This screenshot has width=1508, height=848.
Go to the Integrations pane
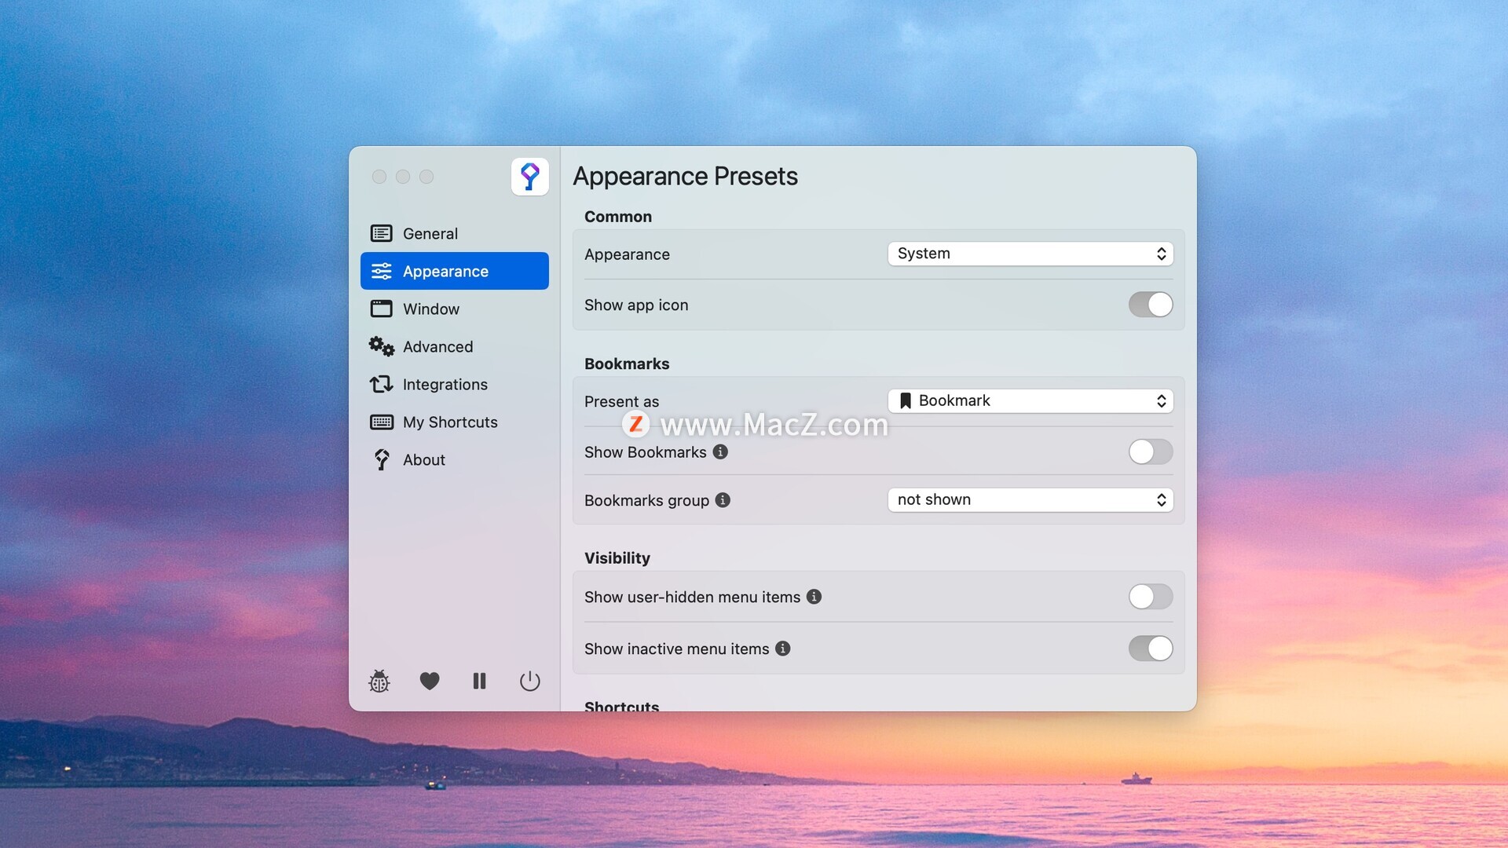[x=445, y=385]
